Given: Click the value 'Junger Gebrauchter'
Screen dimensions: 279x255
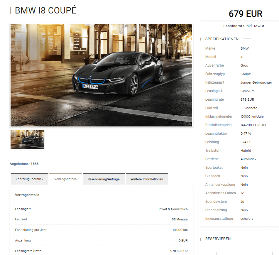Looking at the screenshot, I should click(256, 82).
